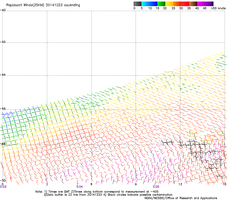Click the red 30-35 knots legend segment
This screenshot has width=227, height=200.
click(x=185, y=4)
